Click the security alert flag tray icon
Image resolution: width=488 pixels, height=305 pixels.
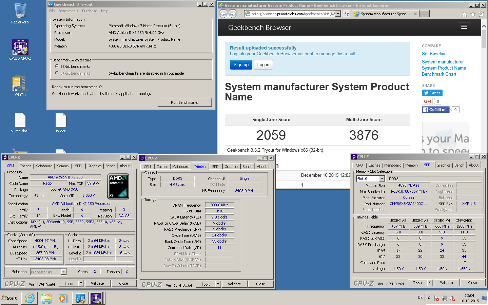tap(436, 299)
